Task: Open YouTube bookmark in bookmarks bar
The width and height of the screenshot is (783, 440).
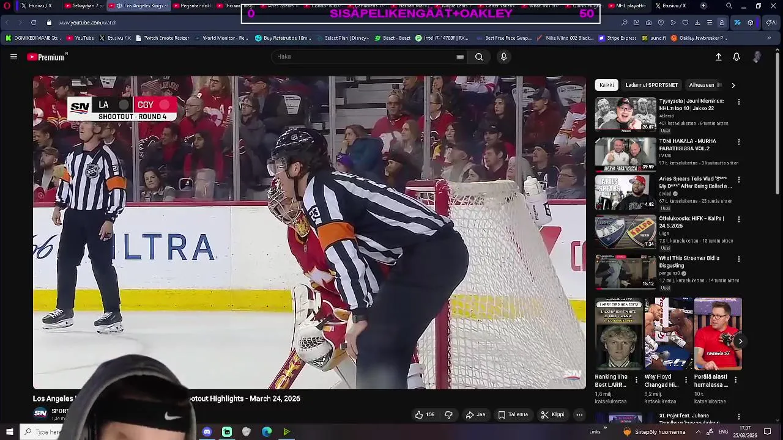Action: tap(80, 38)
